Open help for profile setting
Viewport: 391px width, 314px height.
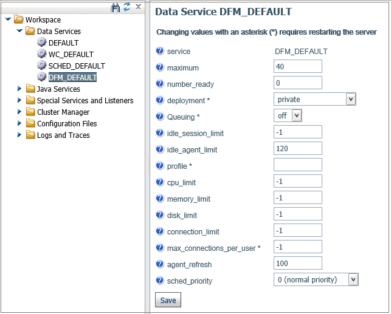[160, 166]
